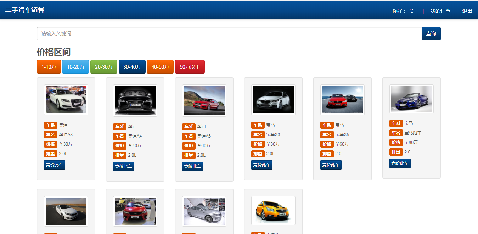Screen dimensions: 478x234
Task: View the white 宝马X3 photo
Action: tap(273, 100)
